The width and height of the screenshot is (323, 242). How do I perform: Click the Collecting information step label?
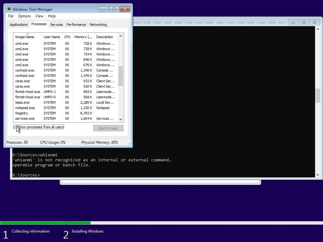(x=31, y=231)
